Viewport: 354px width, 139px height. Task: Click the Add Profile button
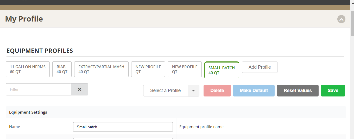pos(260,67)
